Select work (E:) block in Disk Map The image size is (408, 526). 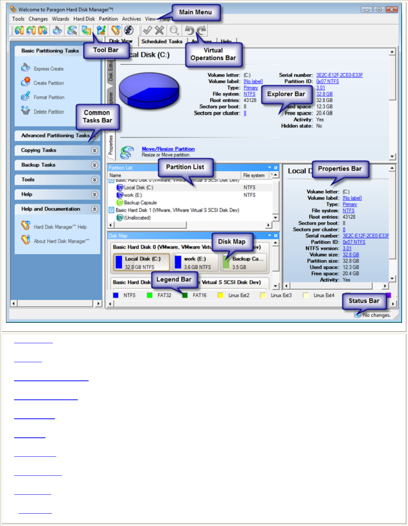195,262
